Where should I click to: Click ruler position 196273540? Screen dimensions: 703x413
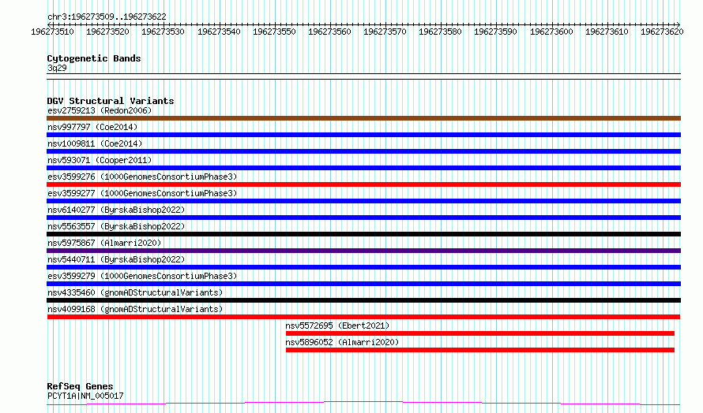[219, 32]
